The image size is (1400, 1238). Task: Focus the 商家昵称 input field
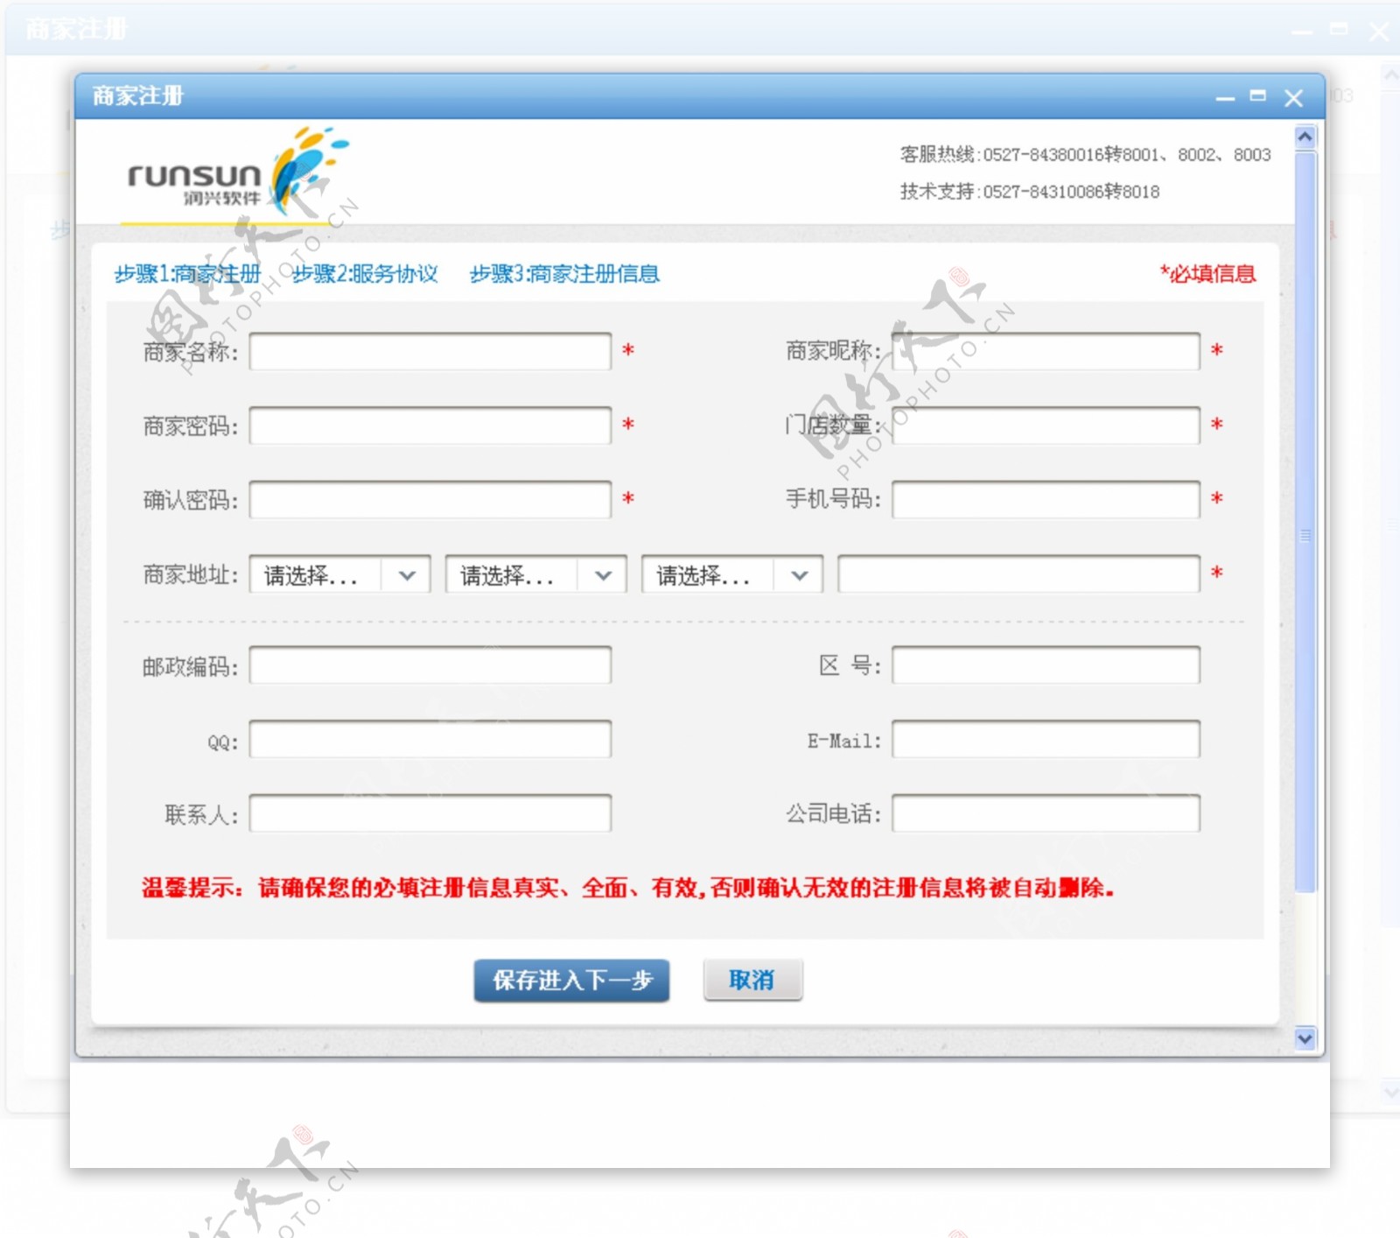click(x=1046, y=352)
